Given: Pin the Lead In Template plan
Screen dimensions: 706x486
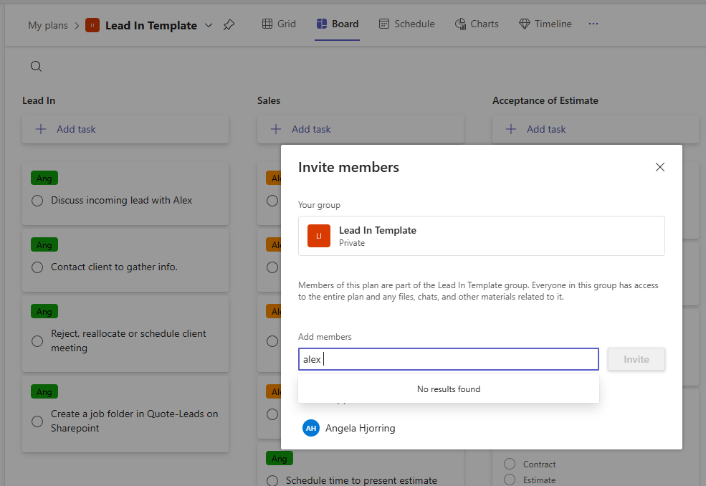Looking at the screenshot, I should coord(229,25).
